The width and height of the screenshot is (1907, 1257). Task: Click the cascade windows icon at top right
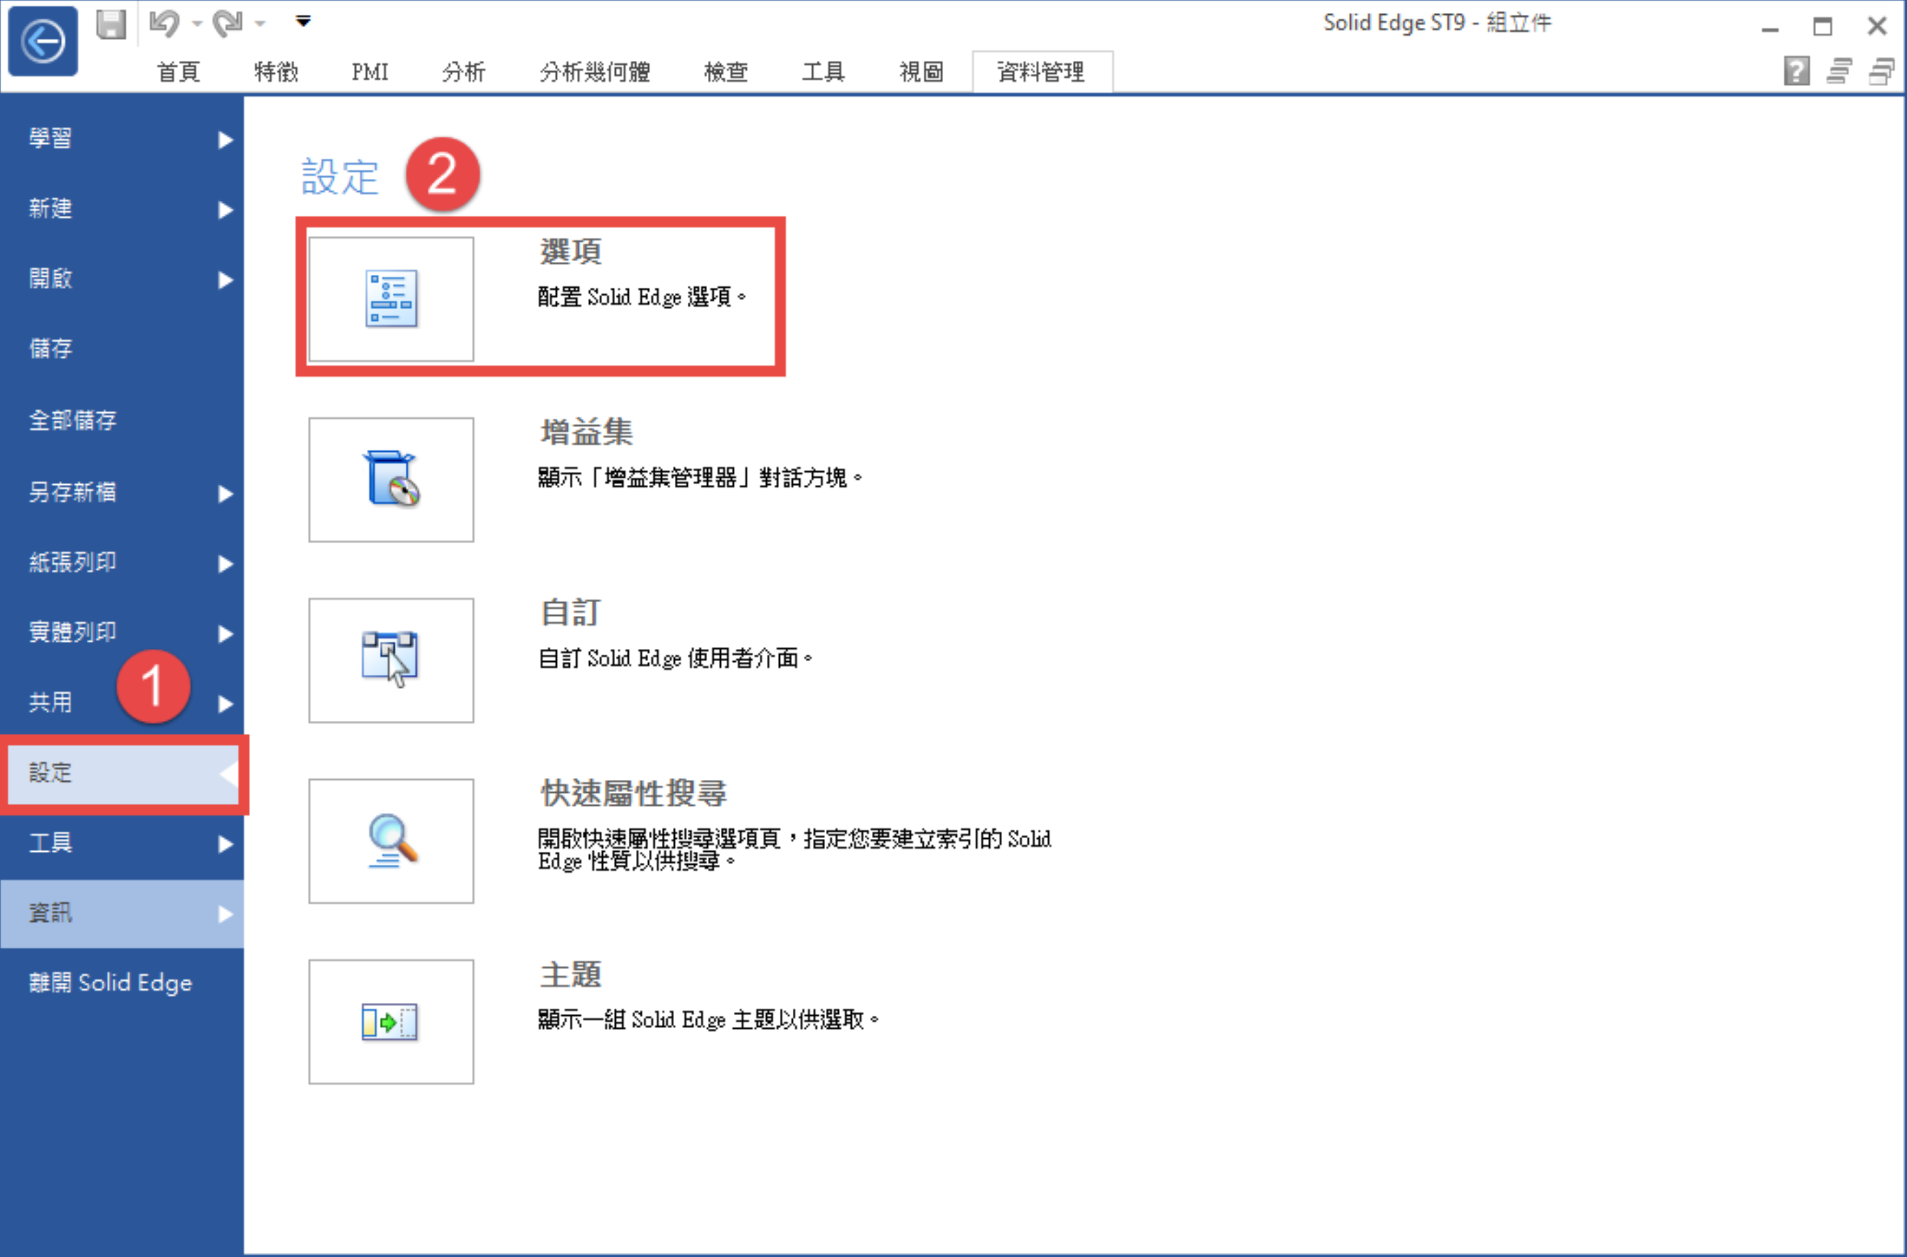pyautogui.click(x=1882, y=71)
